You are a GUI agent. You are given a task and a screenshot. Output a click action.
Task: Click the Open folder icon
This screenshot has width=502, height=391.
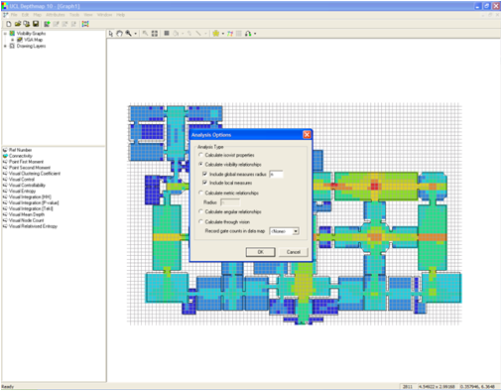tap(18, 24)
